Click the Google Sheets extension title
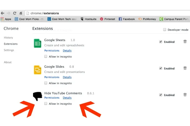Image resolution: width=190 pixels, height=126 pixels. tap(55, 40)
